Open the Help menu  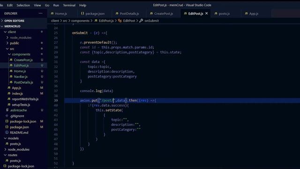point(82,5)
